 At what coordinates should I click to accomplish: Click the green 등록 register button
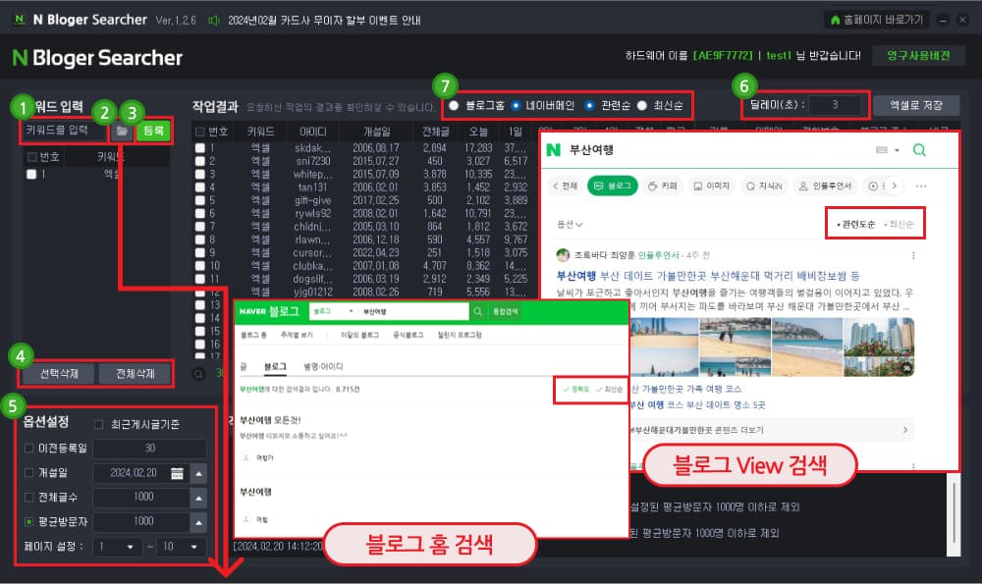[x=153, y=131]
